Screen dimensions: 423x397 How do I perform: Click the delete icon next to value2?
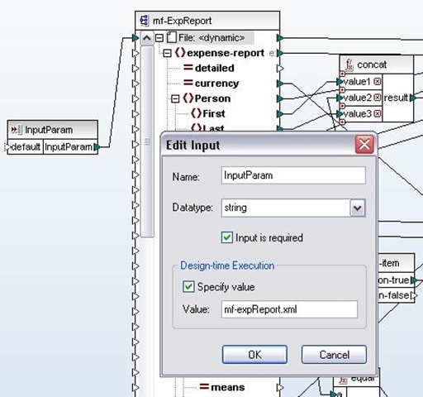click(x=378, y=98)
